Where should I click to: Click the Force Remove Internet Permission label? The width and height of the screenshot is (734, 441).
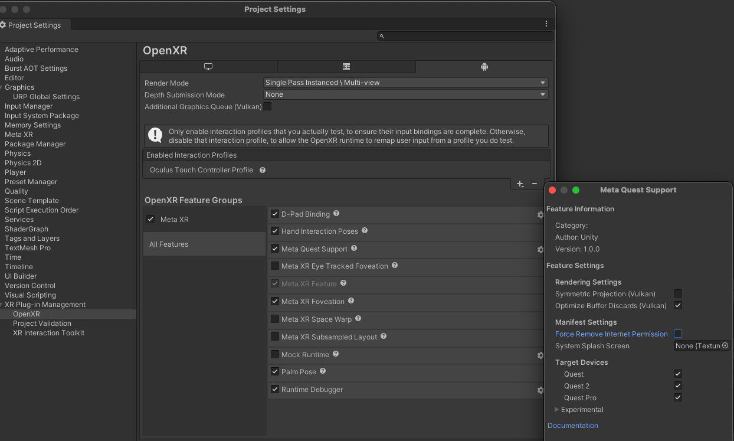point(611,334)
